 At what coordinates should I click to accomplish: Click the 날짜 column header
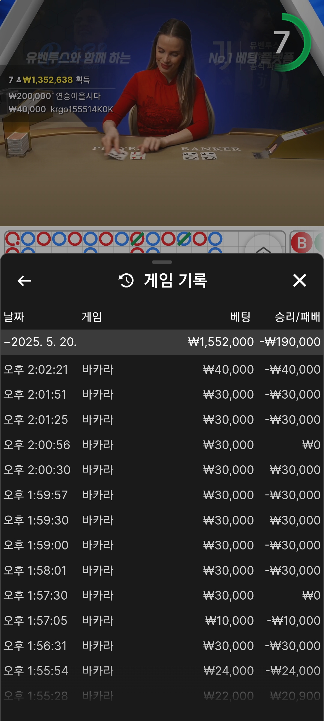coord(14,317)
